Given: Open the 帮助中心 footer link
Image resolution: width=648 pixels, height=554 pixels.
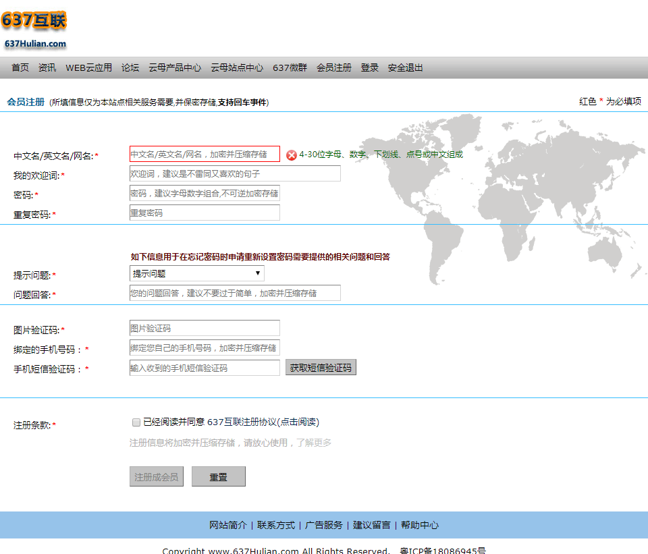Looking at the screenshot, I should [x=420, y=525].
